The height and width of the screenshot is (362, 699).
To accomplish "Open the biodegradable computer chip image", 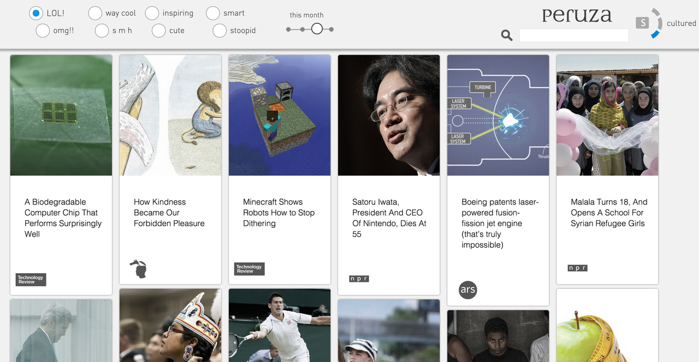I will 61,115.
